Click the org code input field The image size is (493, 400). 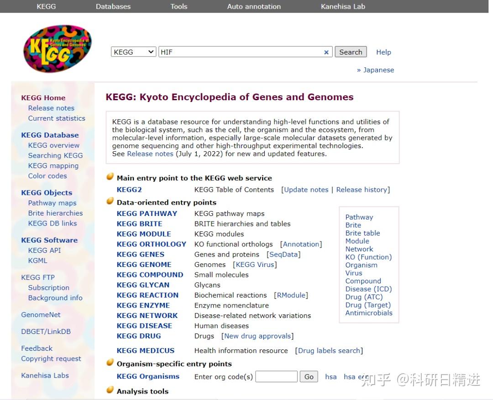tap(276, 376)
